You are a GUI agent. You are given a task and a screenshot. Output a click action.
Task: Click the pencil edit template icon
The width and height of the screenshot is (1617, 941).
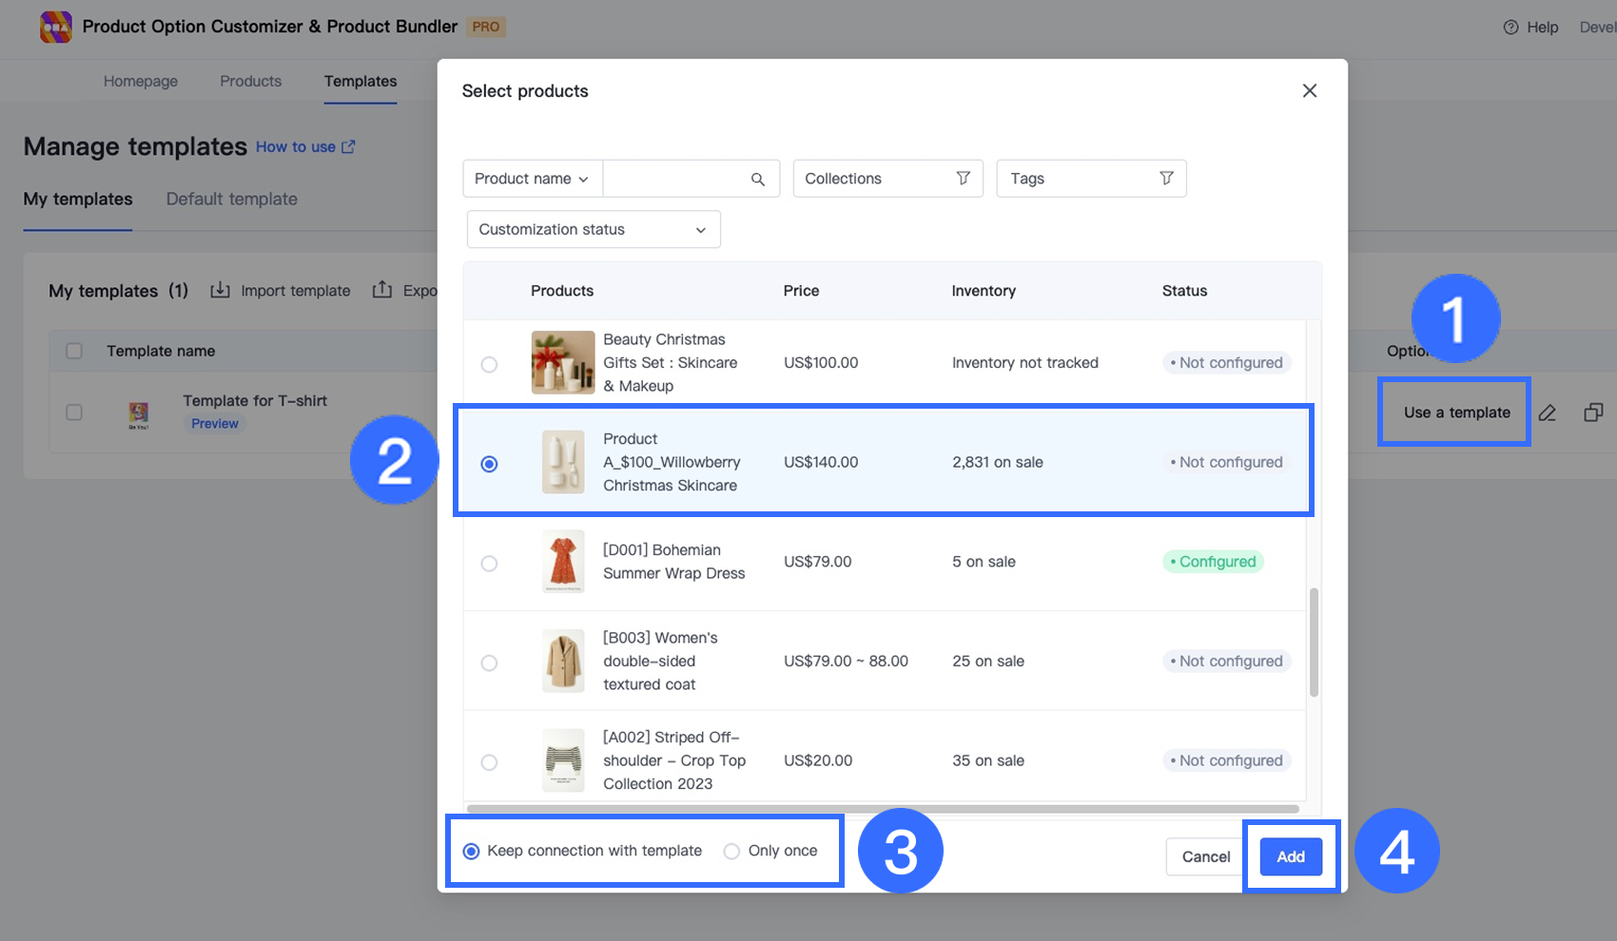pyautogui.click(x=1548, y=413)
